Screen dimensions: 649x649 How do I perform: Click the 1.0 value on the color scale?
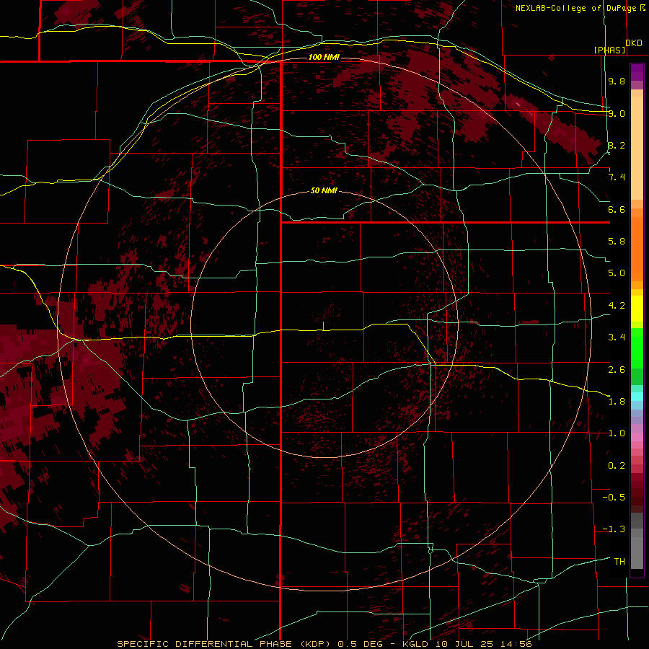click(x=617, y=433)
